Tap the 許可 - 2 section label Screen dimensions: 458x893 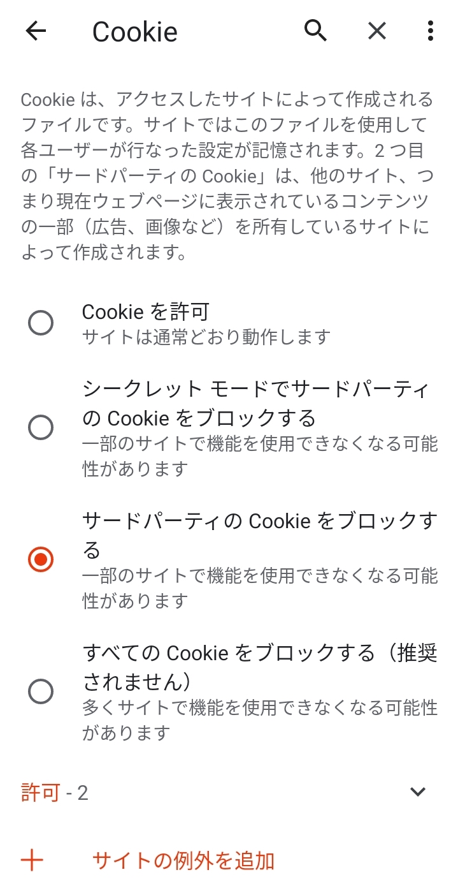click(x=55, y=793)
